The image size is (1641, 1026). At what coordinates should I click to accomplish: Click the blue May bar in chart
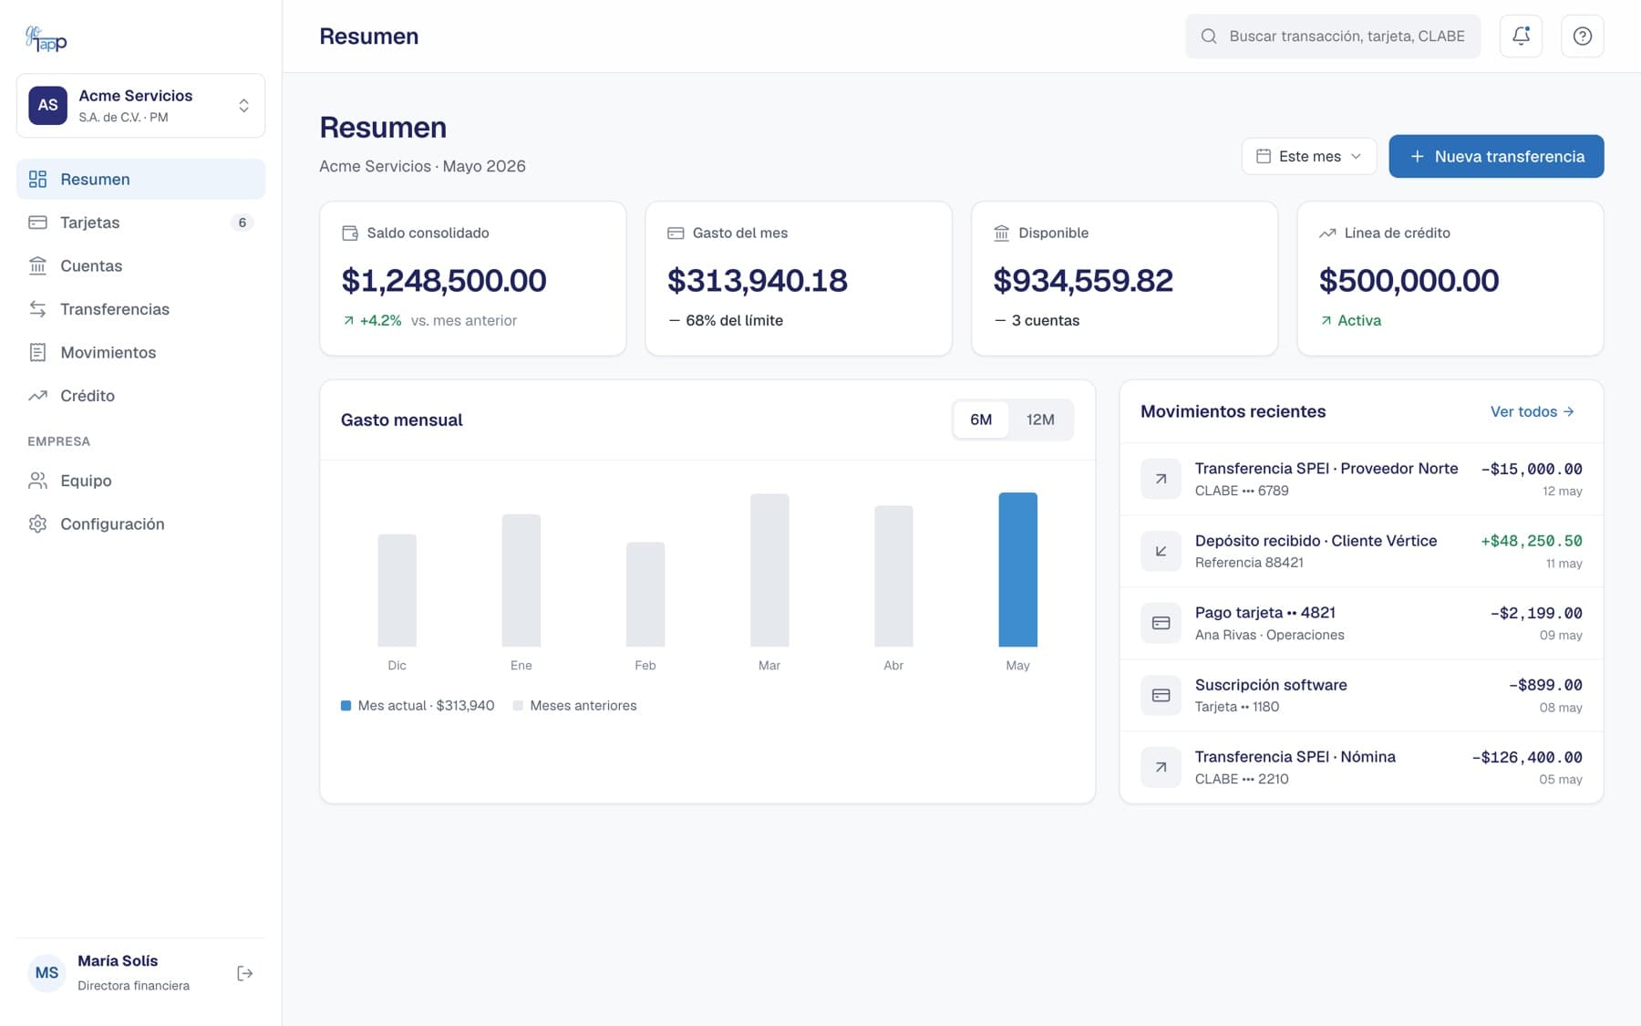pyautogui.click(x=1017, y=569)
